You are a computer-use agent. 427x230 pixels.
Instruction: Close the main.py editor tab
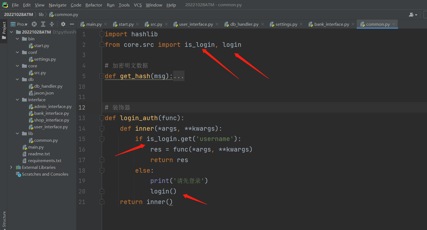(x=106, y=24)
